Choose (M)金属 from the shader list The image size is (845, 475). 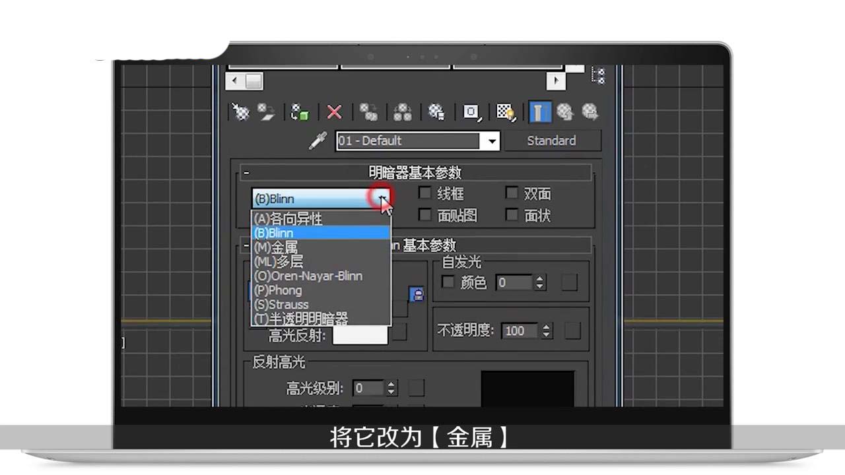coord(321,247)
